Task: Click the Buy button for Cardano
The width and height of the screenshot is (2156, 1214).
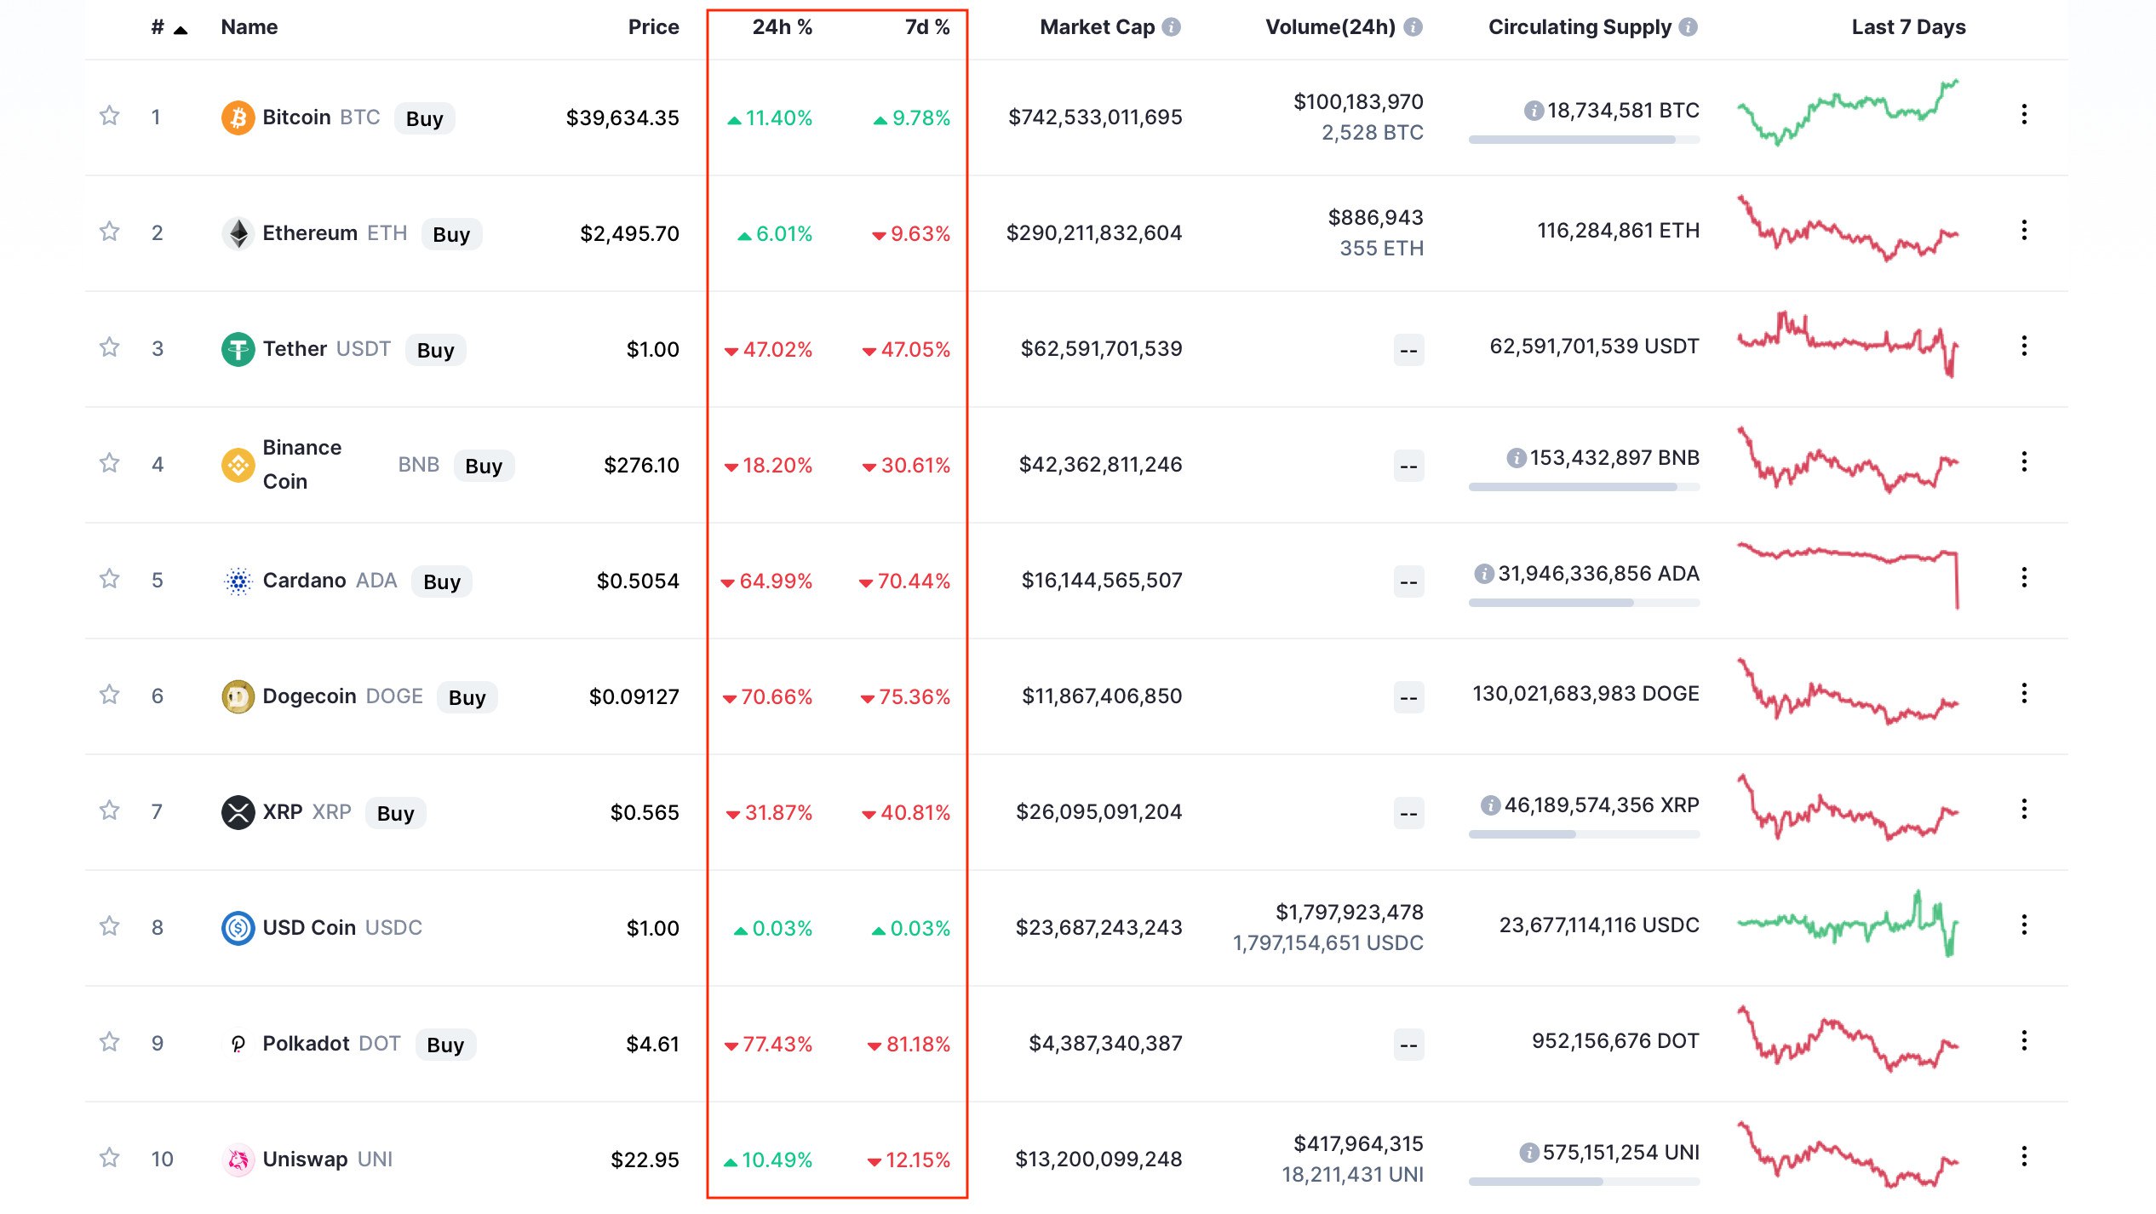Action: [441, 581]
